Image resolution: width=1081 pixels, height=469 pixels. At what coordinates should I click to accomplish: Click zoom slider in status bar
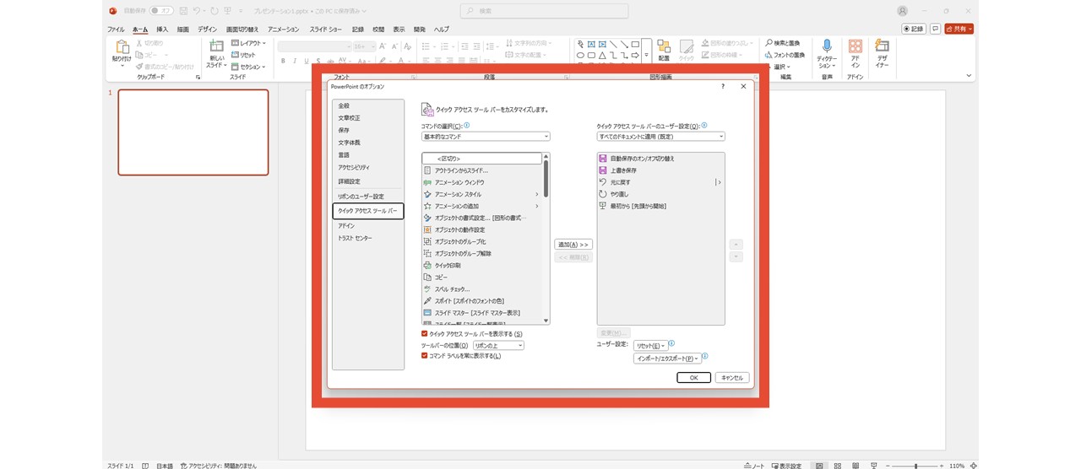(x=915, y=466)
